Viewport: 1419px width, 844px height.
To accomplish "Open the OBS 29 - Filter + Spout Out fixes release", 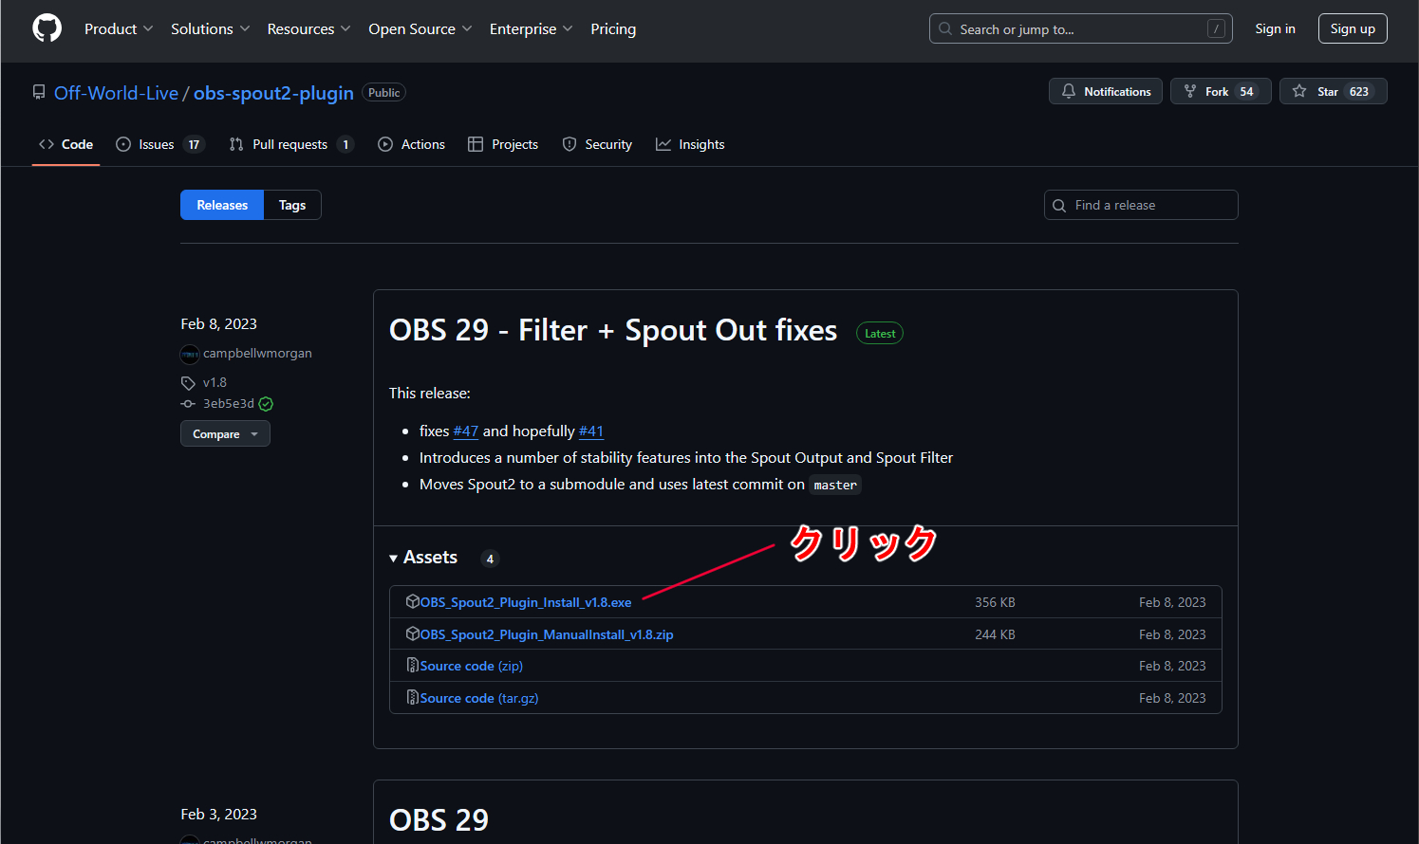I will click(x=613, y=330).
